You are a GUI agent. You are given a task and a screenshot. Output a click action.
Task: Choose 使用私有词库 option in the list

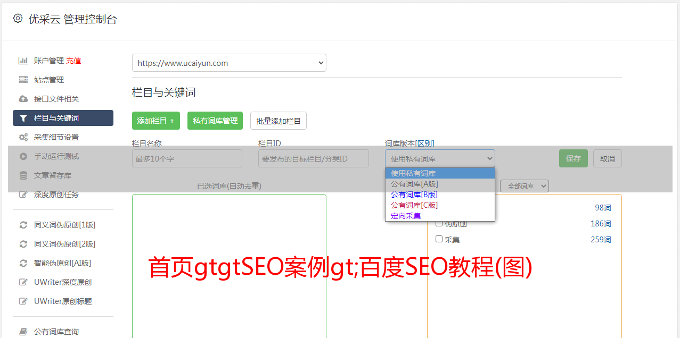[440, 173]
